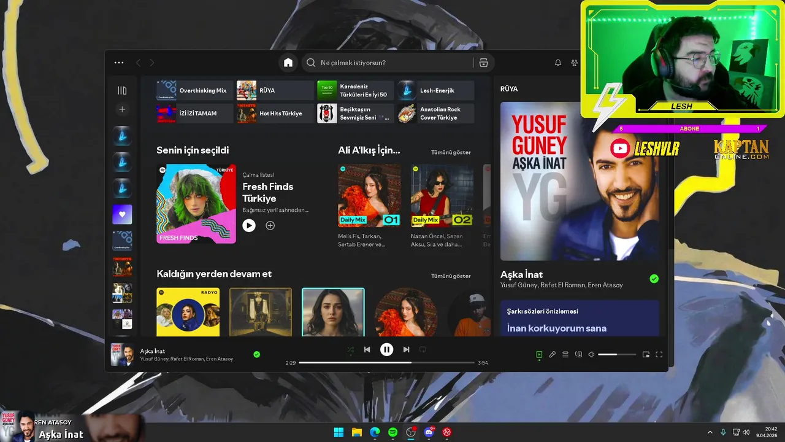The width and height of the screenshot is (785, 442).
Task: Open the Lesh-Enerjik playlist tile
Action: [436, 90]
